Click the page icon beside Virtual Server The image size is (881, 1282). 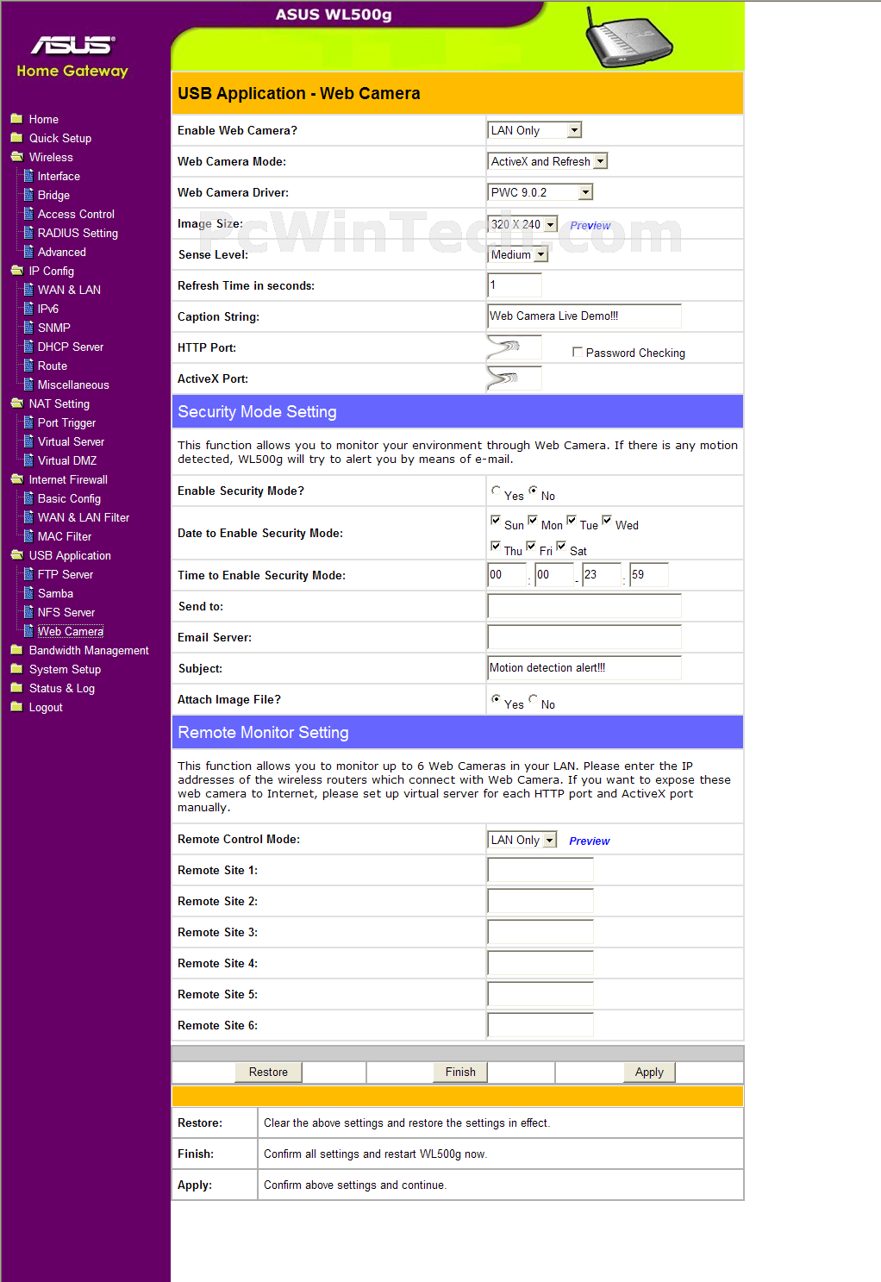[28, 441]
